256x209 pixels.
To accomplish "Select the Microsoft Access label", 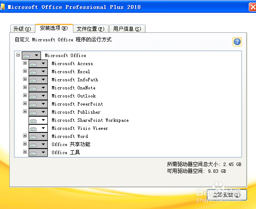I will click(x=73, y=63).
